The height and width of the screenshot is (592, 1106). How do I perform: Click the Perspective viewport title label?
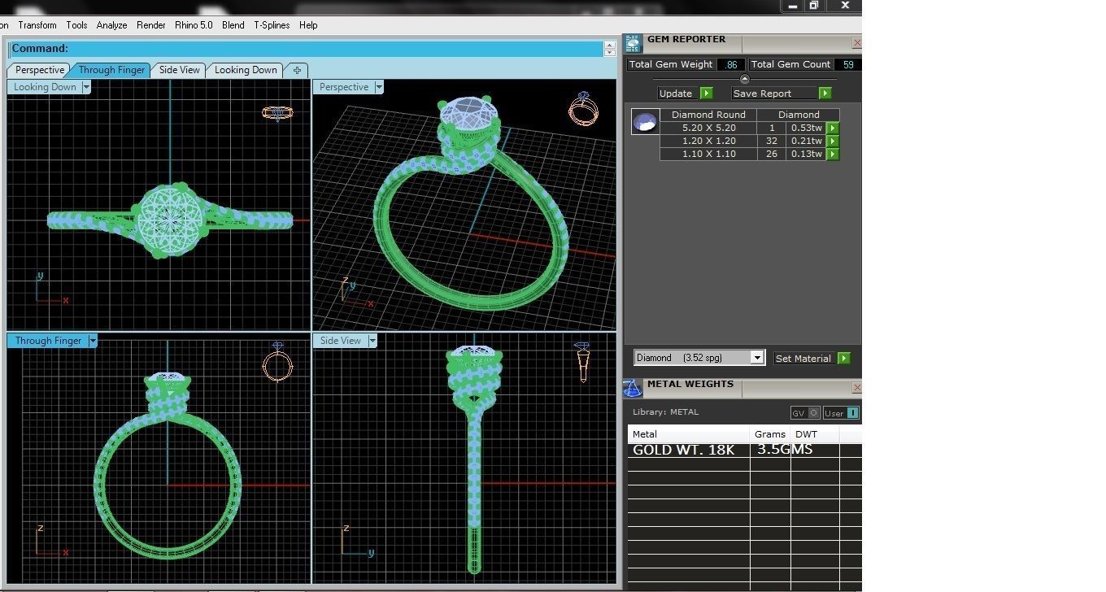[x=344, y=87]
